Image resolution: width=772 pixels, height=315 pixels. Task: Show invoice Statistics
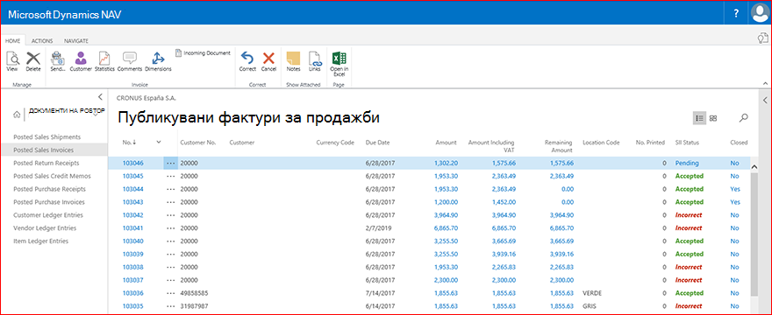coord(104,59)
